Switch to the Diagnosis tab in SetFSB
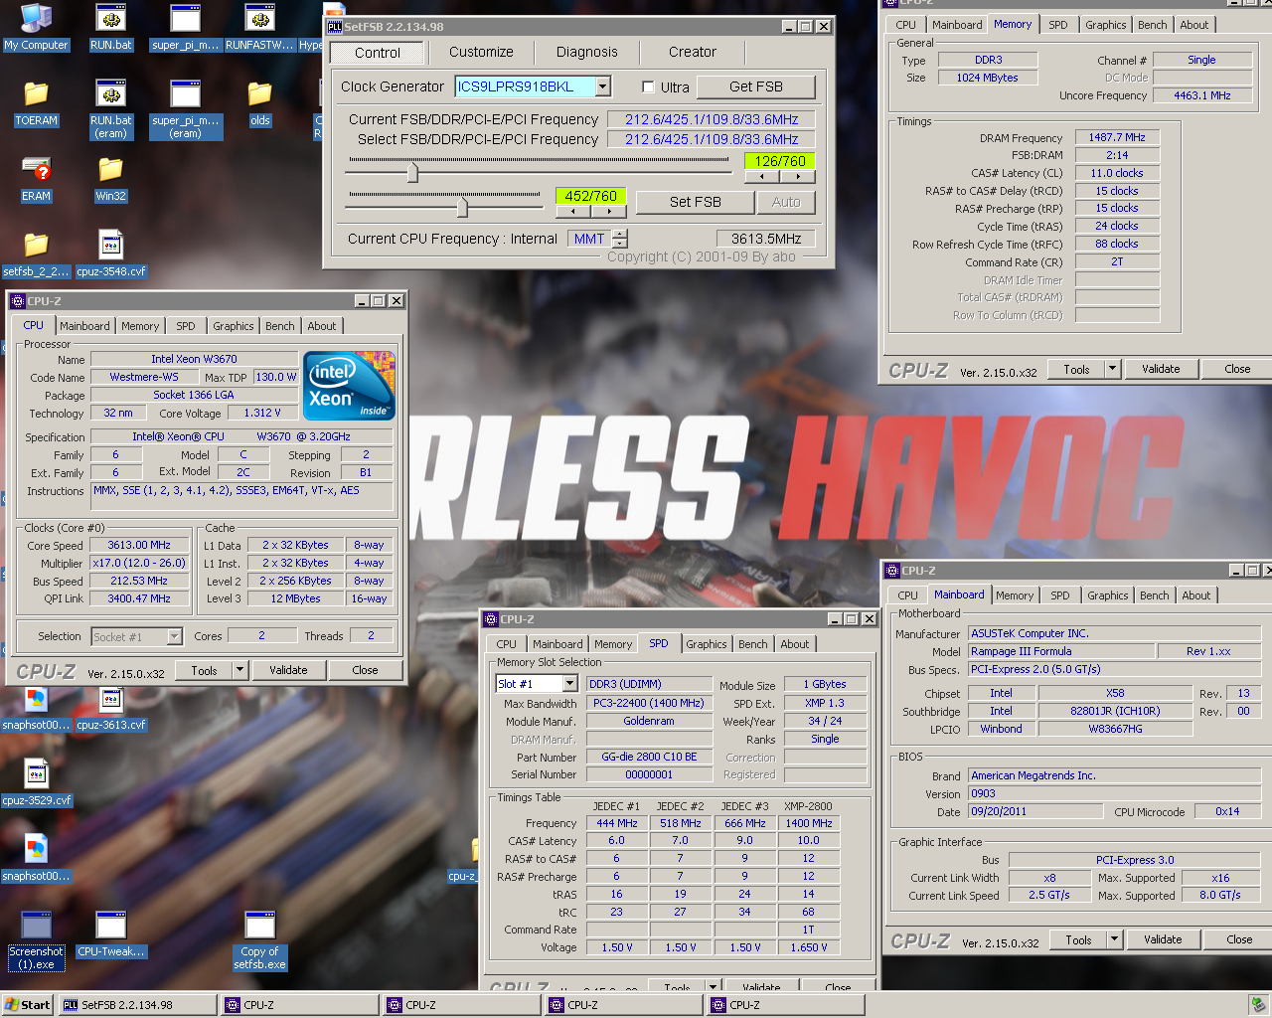Image resolution: width=1272 pixels, height=1018 pixels. pos(586,52)
